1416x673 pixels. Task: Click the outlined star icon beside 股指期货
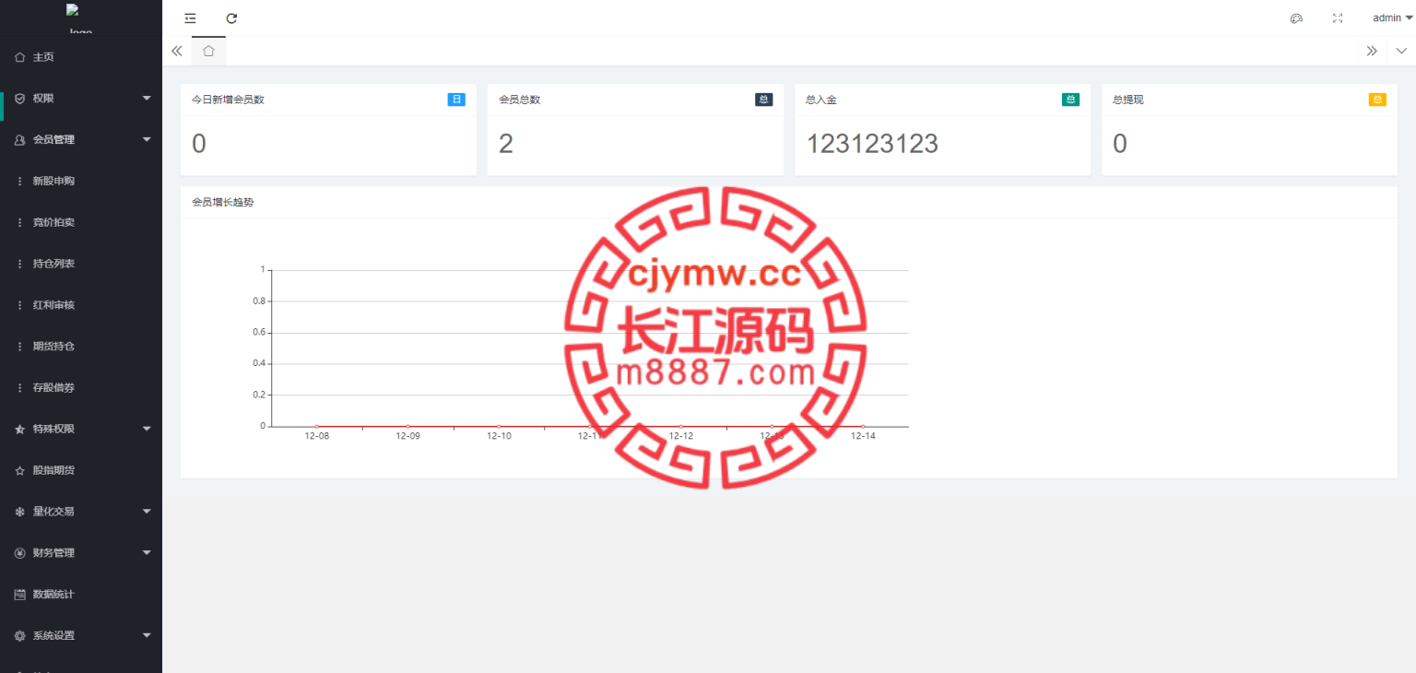(19, 470)
